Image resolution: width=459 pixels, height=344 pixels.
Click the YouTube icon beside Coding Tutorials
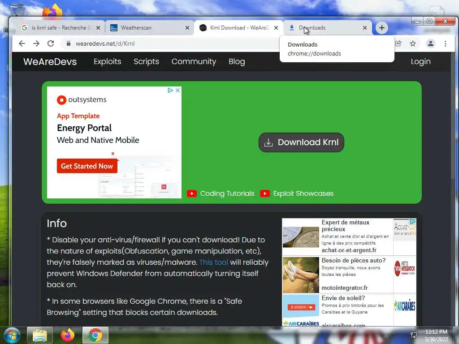tap(192, 193)
